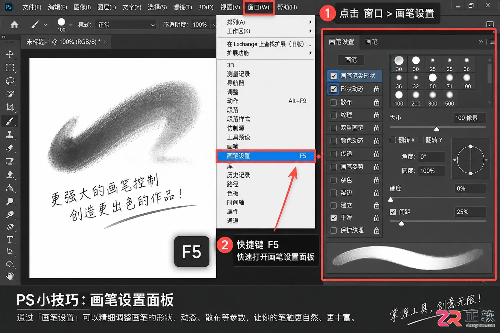Viewport: 500px width, 333px height.
Task: Select the Crop tool
Action: 10,108
